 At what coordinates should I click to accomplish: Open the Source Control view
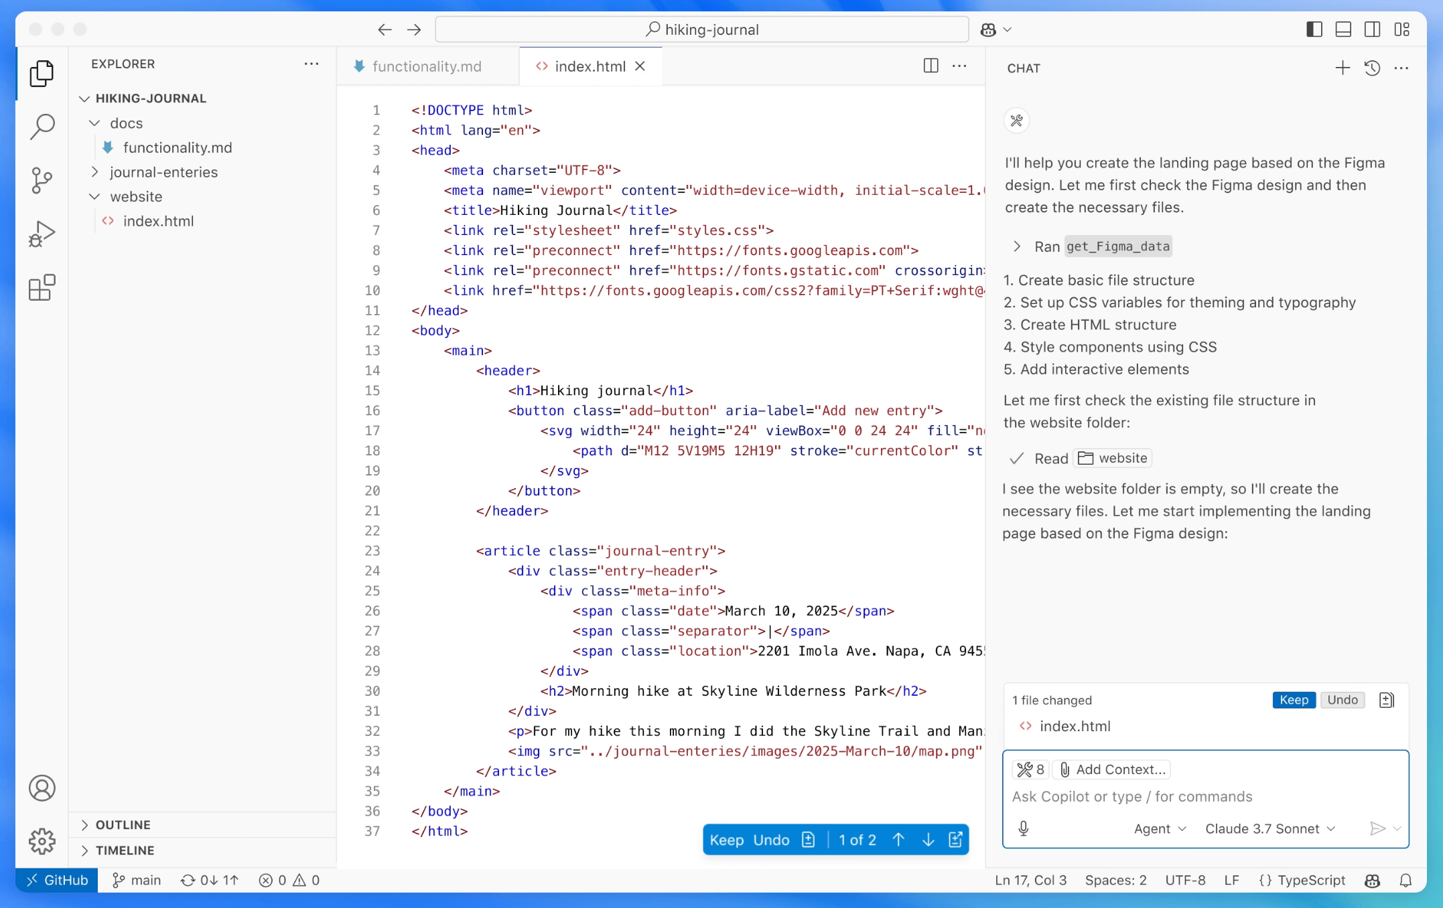point(42,180)
